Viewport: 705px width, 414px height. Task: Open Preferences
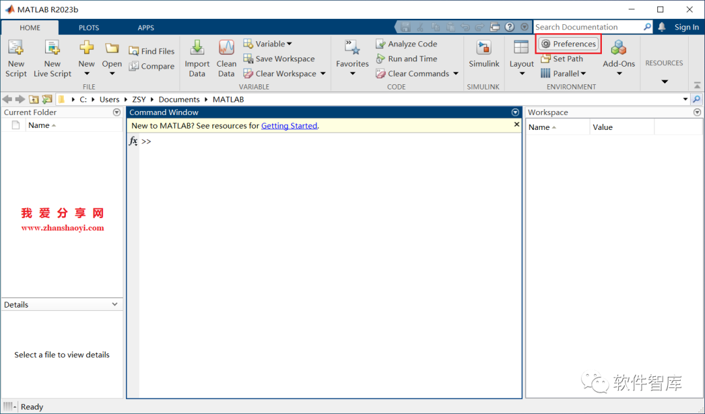tap(569, 44)
